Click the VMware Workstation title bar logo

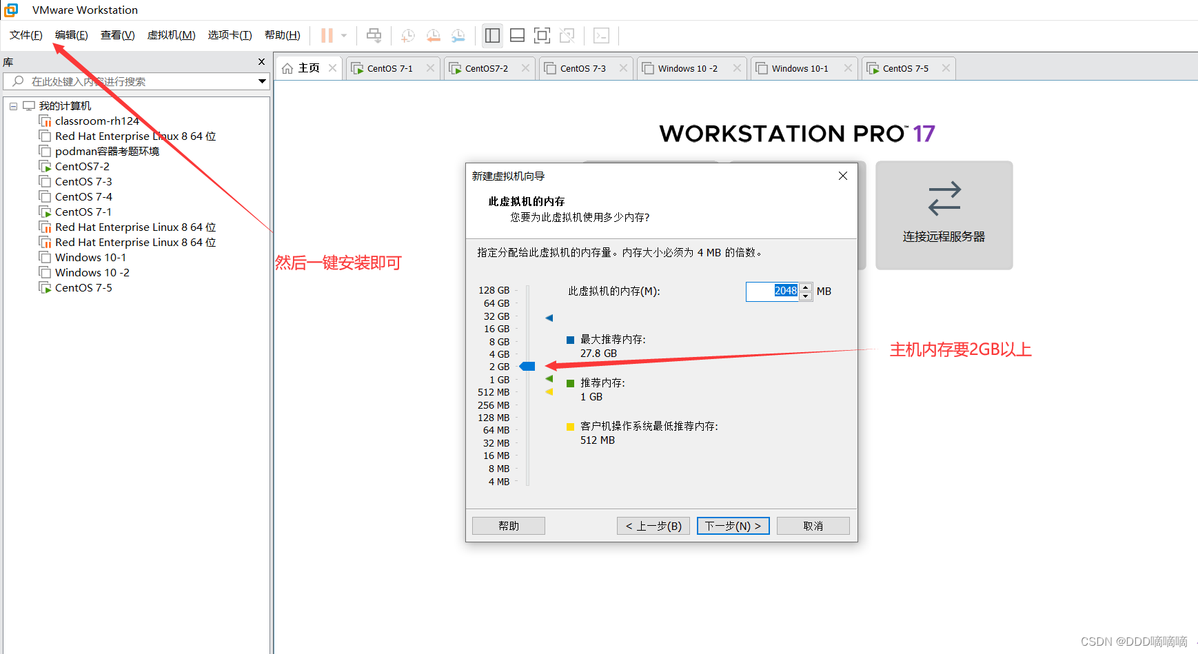point(11,10)
